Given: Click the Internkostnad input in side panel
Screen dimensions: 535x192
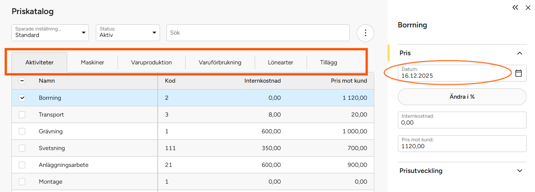Looking at the screenshot, I should pyautogui.click(x=462, y=120).
